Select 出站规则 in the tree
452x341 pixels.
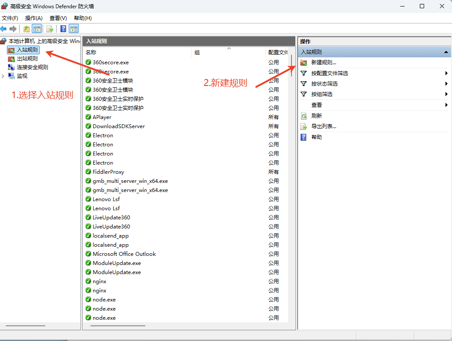pyautogui.click(x=27, y=59)
